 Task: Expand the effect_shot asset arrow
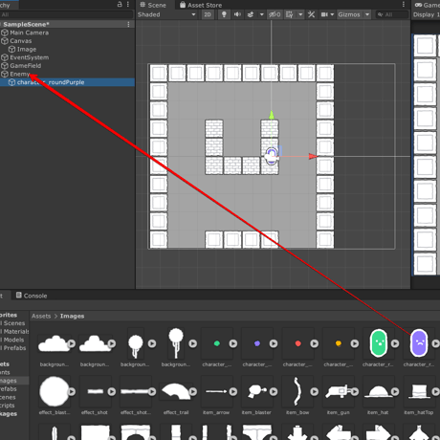(x=112, y=391)
